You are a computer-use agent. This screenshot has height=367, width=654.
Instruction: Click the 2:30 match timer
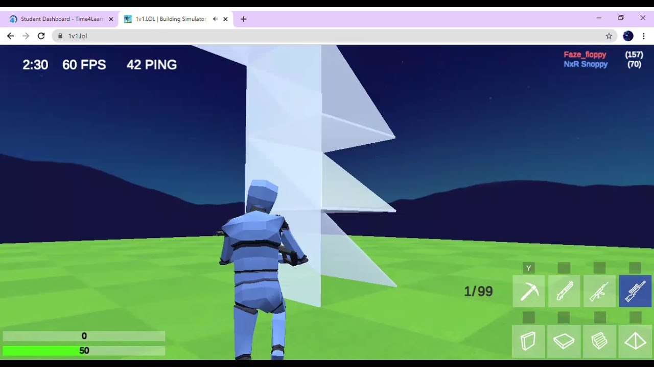coord(35,65)
